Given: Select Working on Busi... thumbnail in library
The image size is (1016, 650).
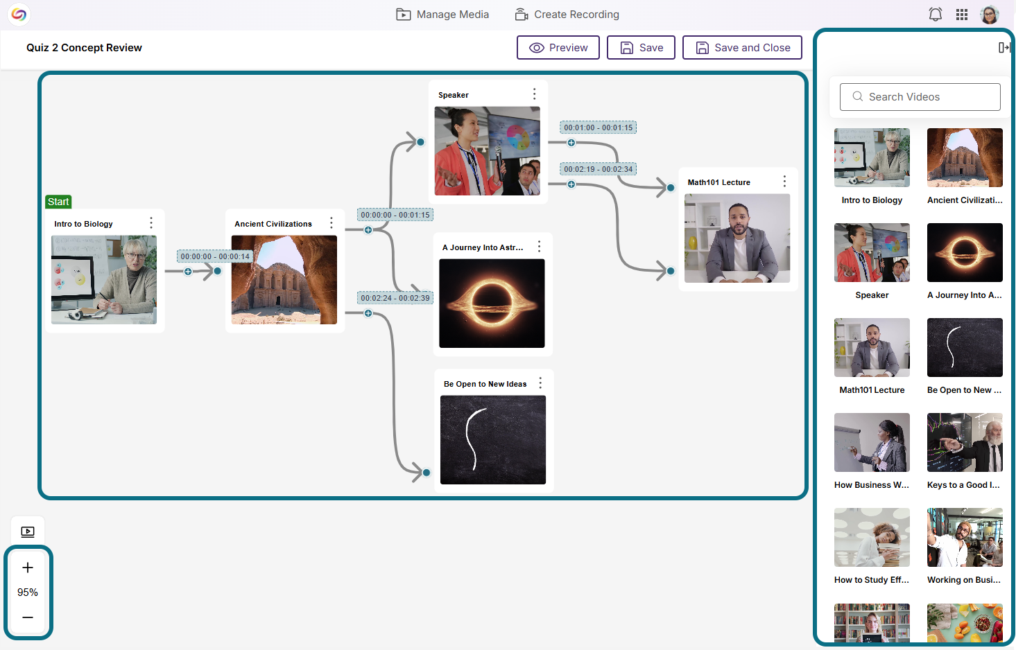Looking at the screenshot, I should coord(965,537).
